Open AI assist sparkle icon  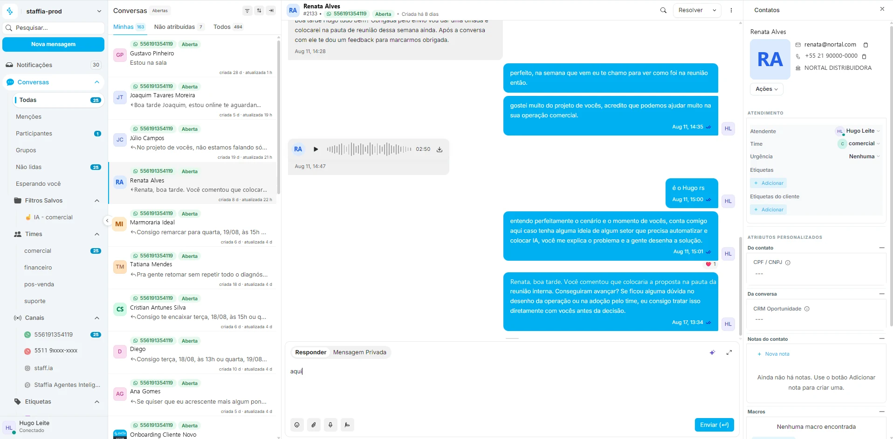coord(712,352)
